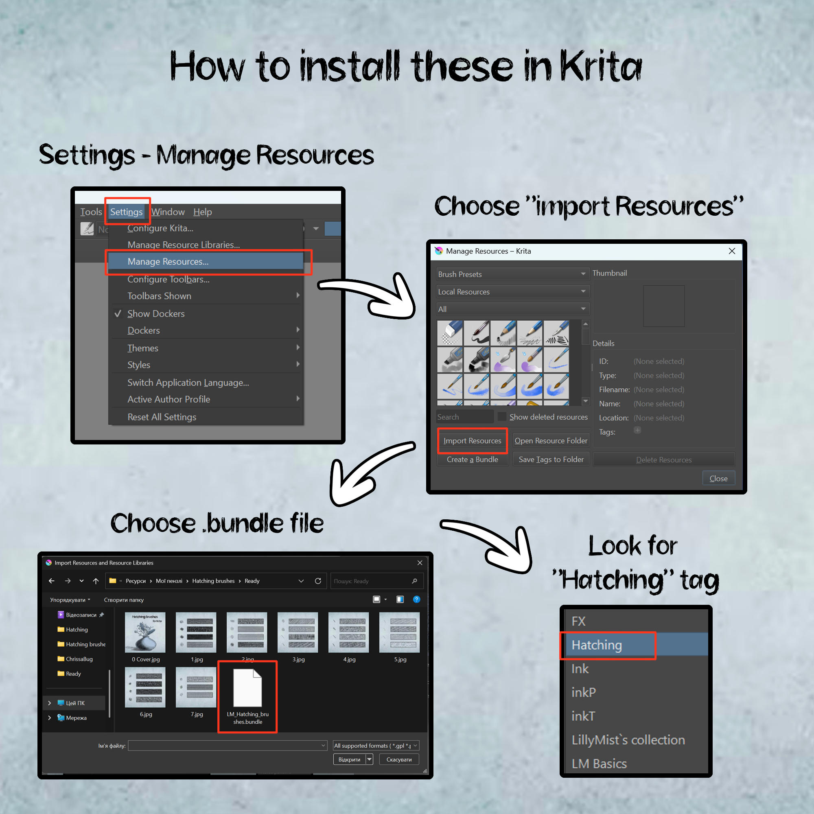Enable Show deleted resources checkbox
This screenshot has width=814, height=814.
tap(502, 417)
